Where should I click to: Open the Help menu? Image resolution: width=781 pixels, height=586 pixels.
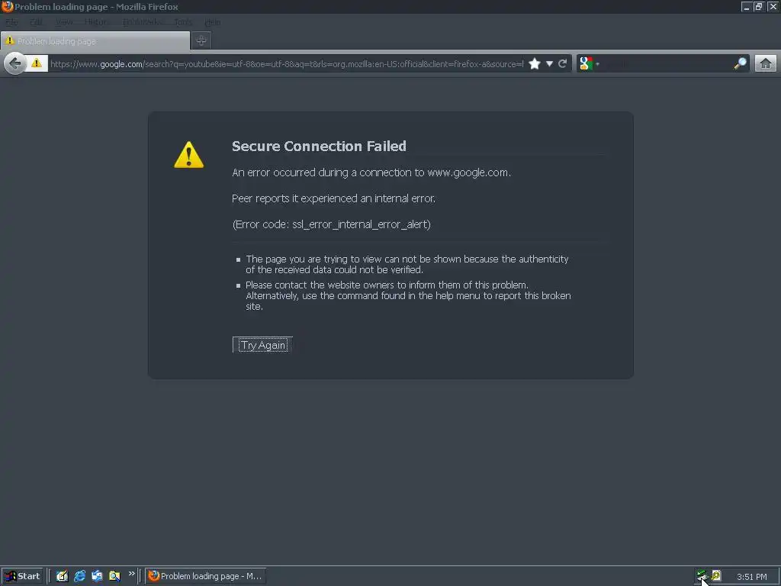click(213, 22)
